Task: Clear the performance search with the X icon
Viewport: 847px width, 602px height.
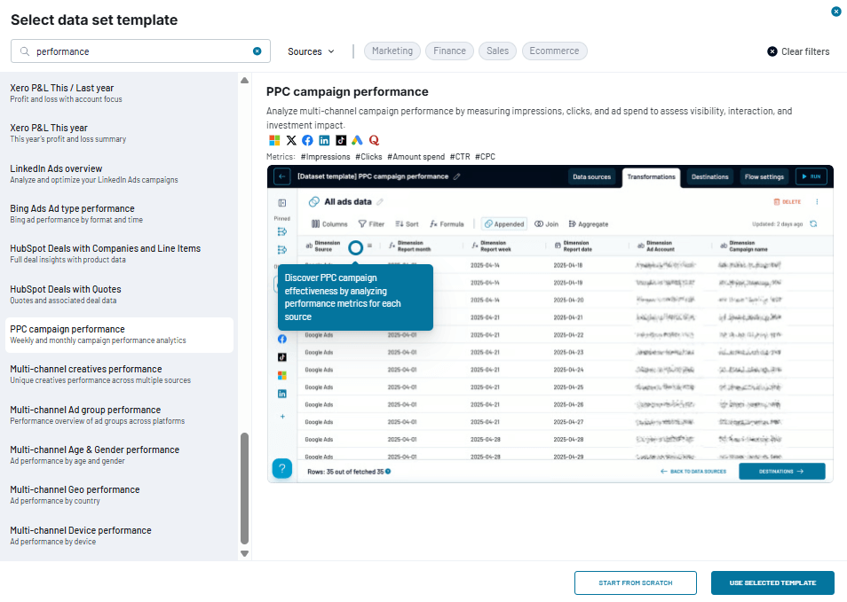Action: (x=257, y=51)
